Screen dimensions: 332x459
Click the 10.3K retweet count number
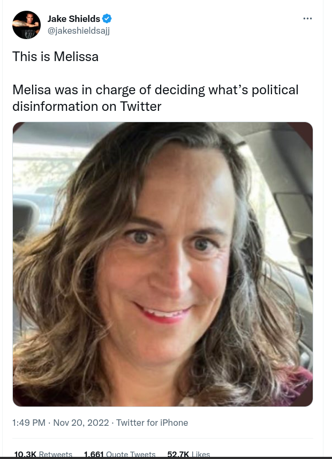point(25,454)
